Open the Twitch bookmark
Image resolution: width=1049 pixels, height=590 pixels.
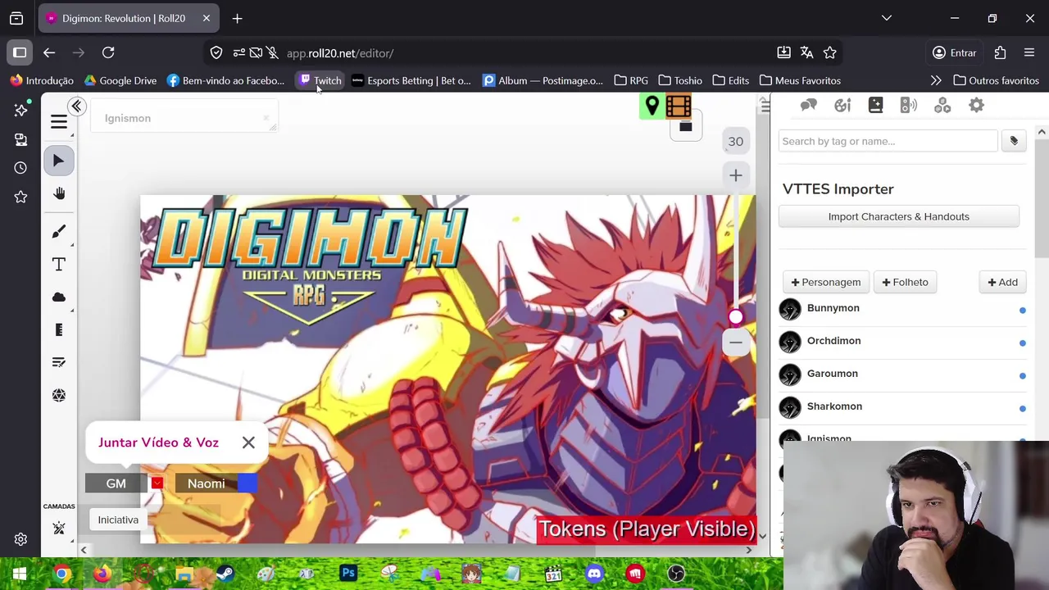click(320, 80)
